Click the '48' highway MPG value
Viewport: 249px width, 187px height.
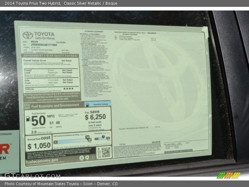[58, 122]
